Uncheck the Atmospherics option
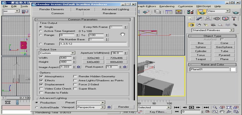This screenshot has height=115, width=242. click(x=41, y=76)
